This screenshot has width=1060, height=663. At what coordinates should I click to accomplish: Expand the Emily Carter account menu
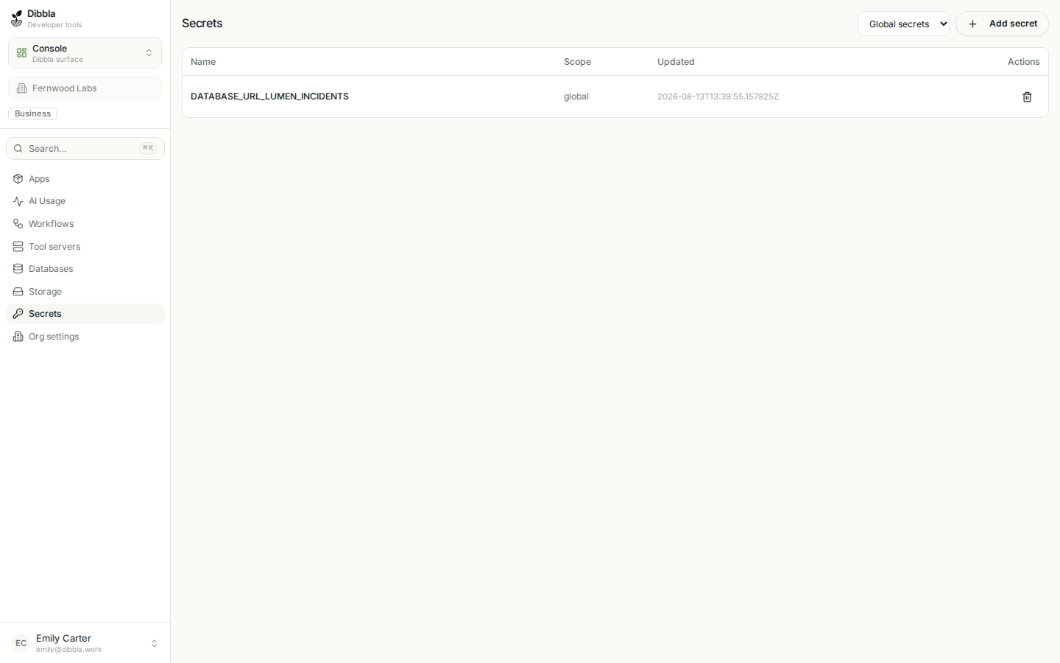click(x=85, y=643)
